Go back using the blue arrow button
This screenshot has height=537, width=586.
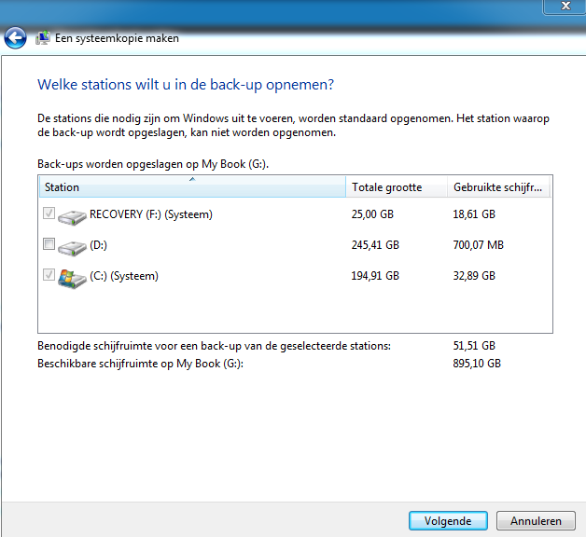pyautogui.click(x=15, y=37)
